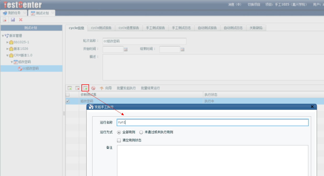
Task: Open the 关联缺陷 tab
Action: point(256,28)
